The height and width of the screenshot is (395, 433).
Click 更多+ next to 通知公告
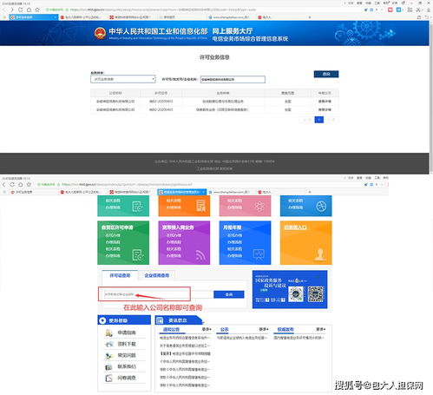207,329
